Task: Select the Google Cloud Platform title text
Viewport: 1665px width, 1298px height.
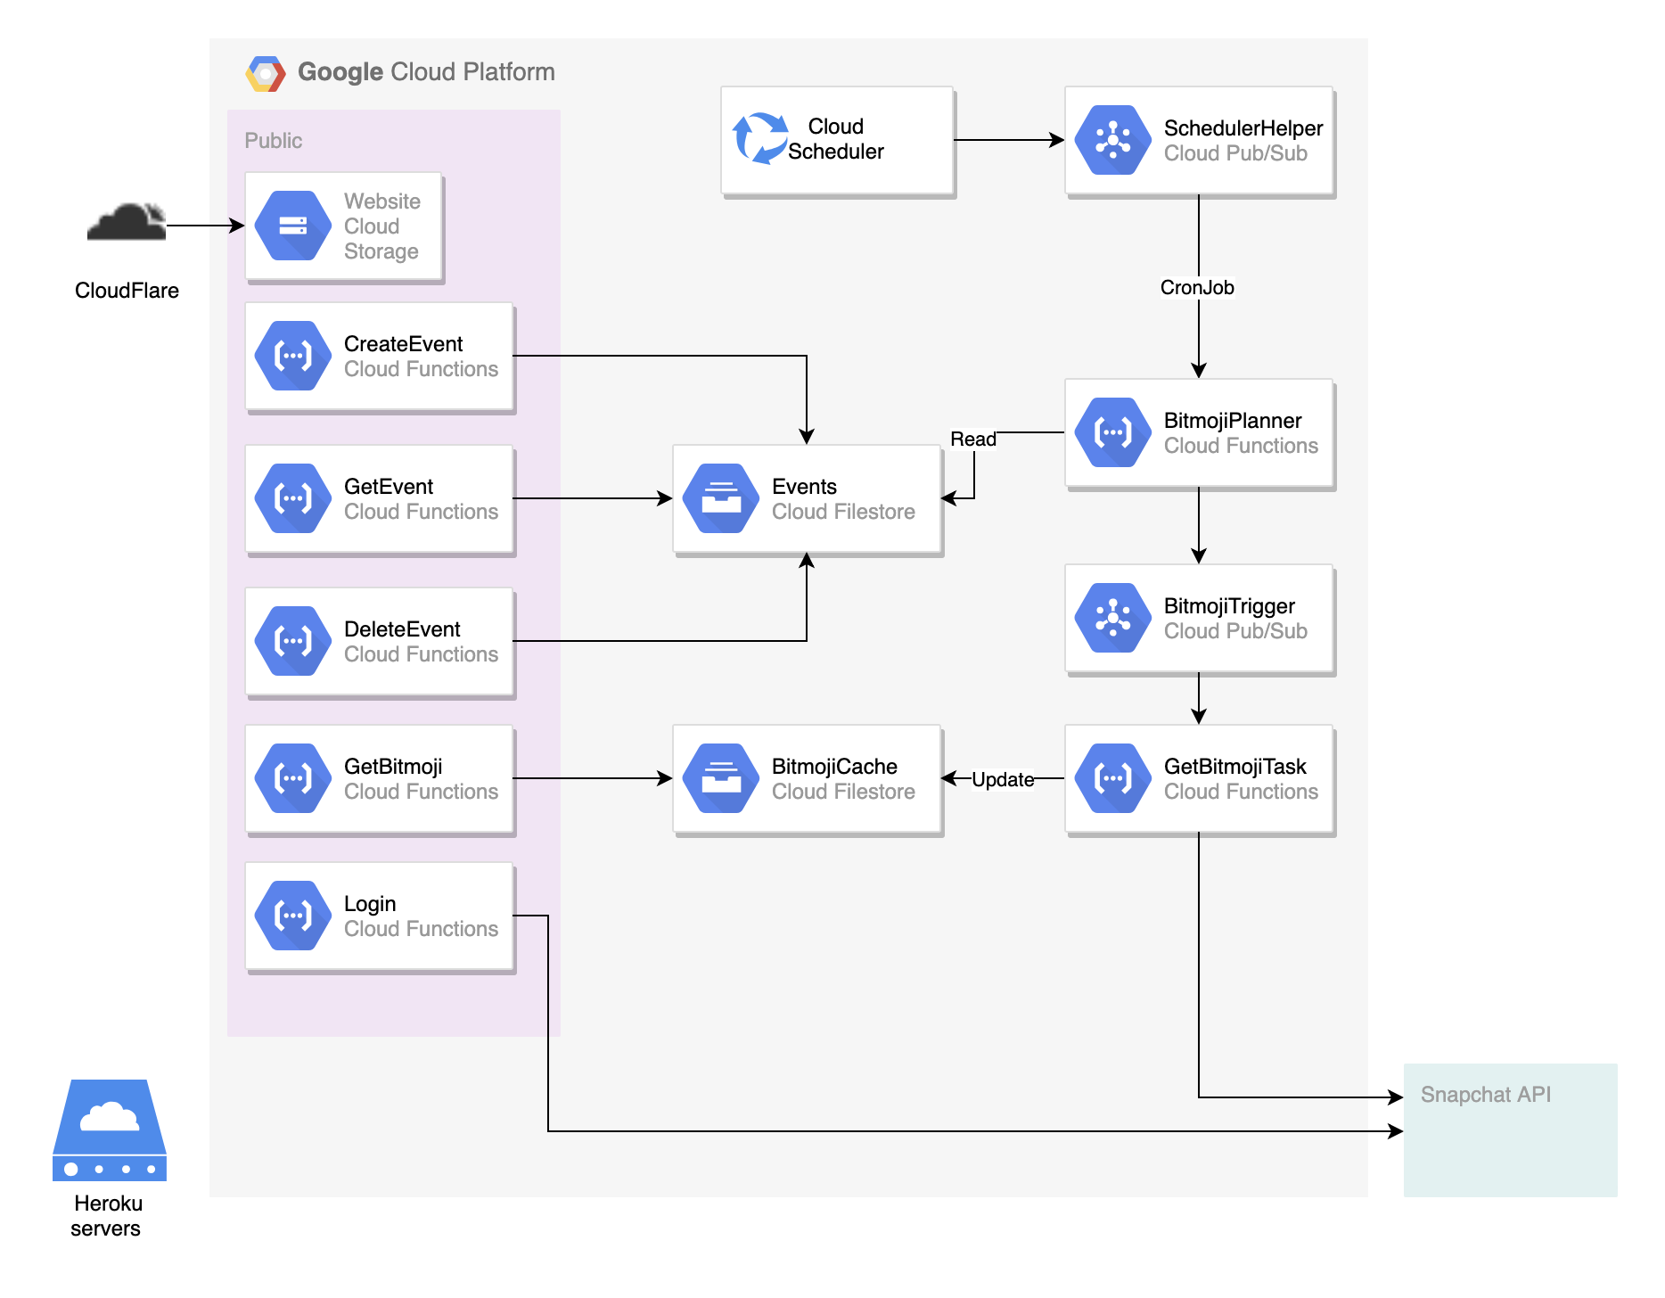Action: (x=426, y=72)
